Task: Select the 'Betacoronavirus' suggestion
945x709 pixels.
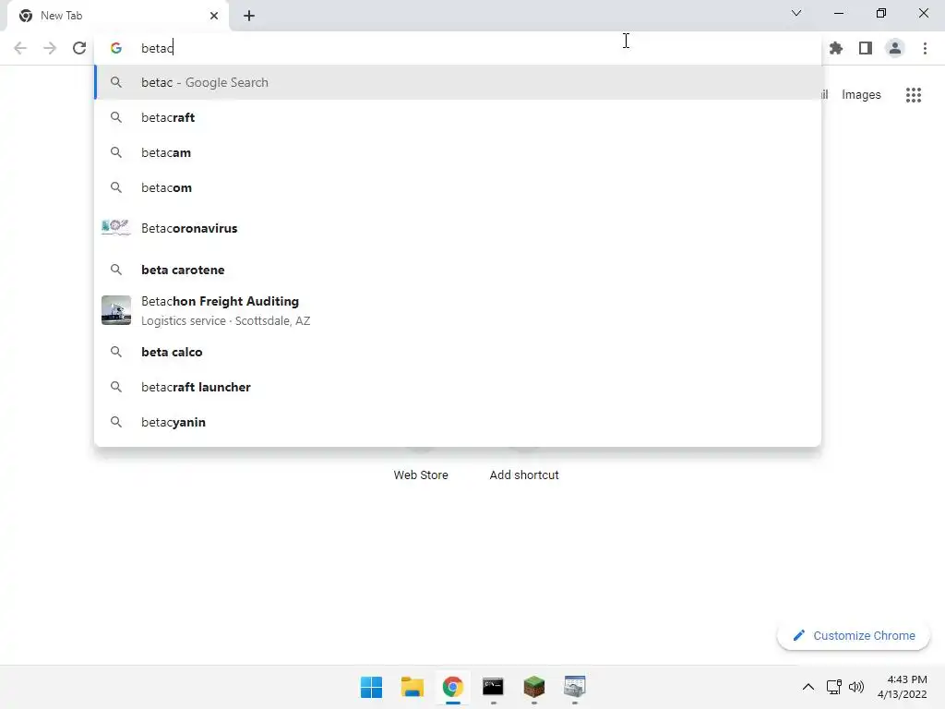Action: [x=458, y=229]
